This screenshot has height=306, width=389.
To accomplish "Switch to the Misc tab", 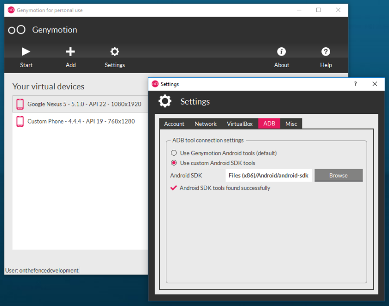I will (x=291, y=124).
